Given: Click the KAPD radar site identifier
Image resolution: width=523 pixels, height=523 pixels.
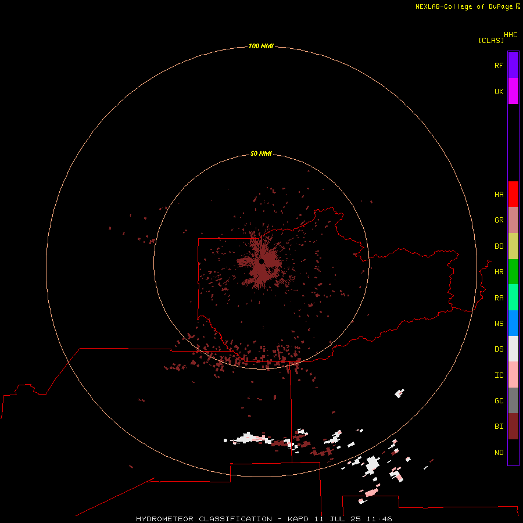Looking at the screenshot, I should click(298, 519).
